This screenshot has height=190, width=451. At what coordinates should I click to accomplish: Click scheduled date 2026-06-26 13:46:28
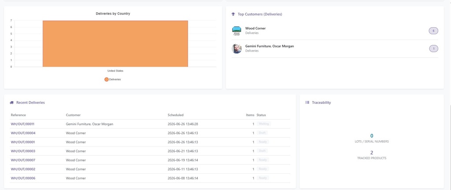[183, 124]
